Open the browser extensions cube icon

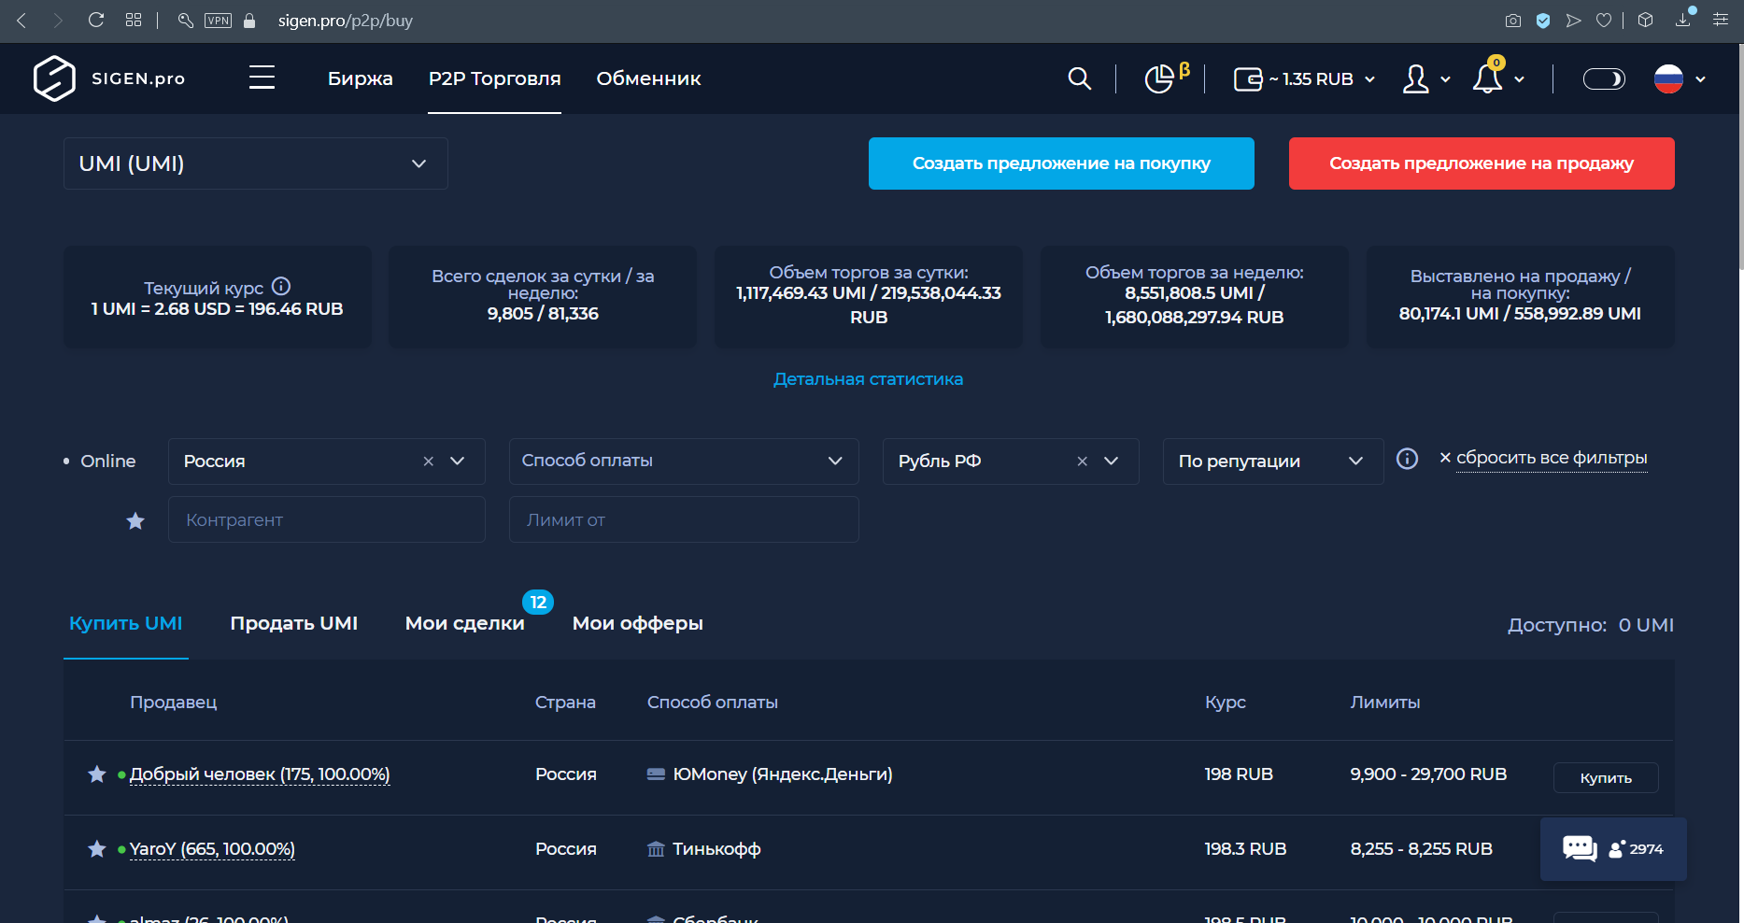coord(1646,20)
